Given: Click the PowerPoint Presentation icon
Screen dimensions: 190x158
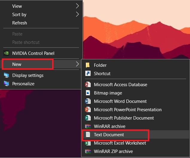Looking at the screenshot, I should 88,110.
